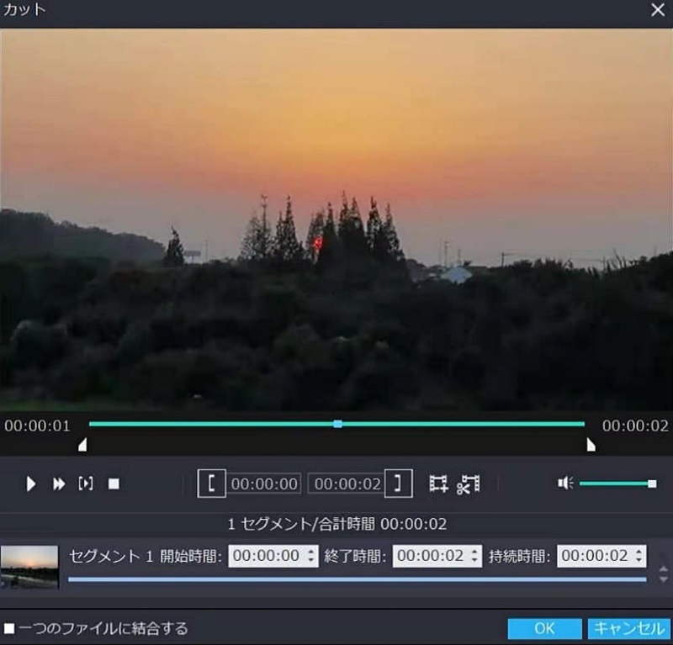Image resolution: width=673 pixels, height=645 pixels.
Task: Click the volume slider handle
Action: [653, 484]
